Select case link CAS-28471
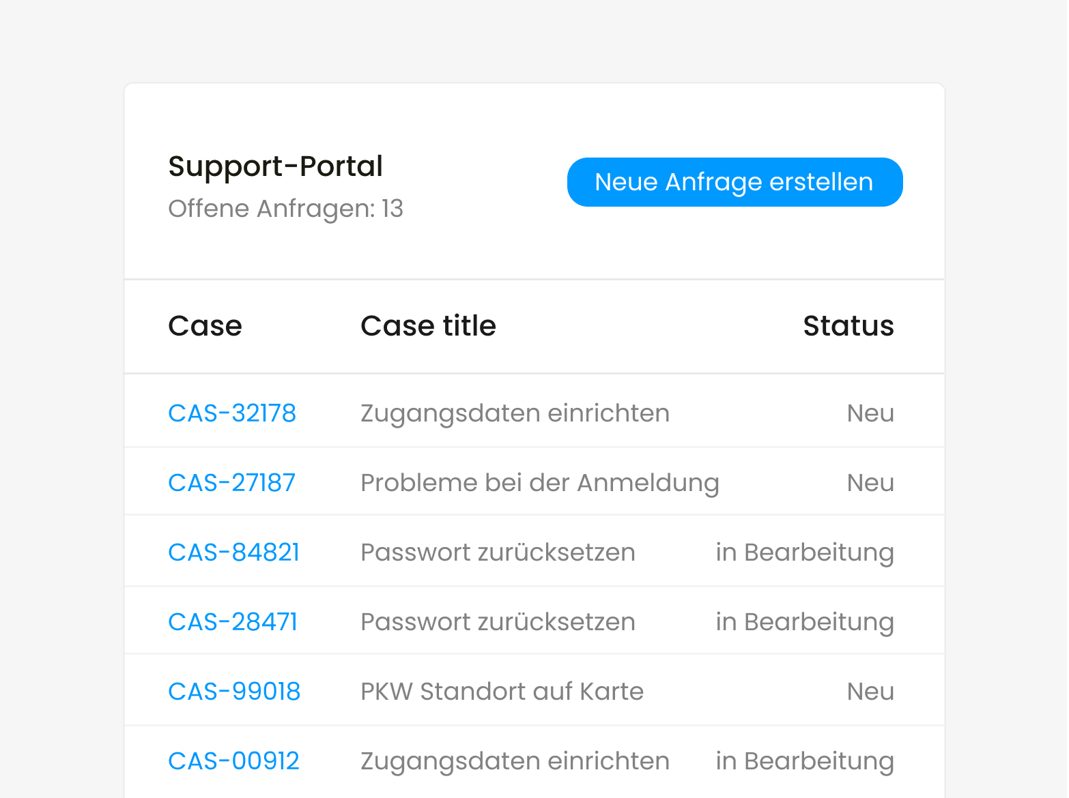 point(233,622)
